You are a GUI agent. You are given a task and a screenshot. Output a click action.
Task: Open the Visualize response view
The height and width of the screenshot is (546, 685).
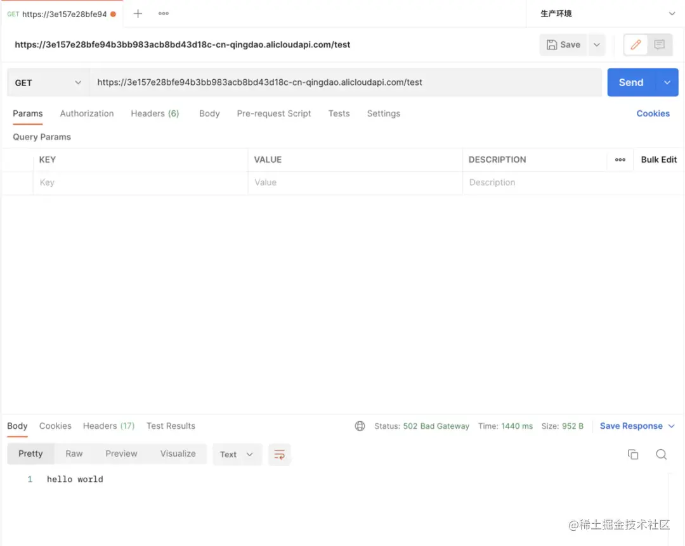point(178,454)
